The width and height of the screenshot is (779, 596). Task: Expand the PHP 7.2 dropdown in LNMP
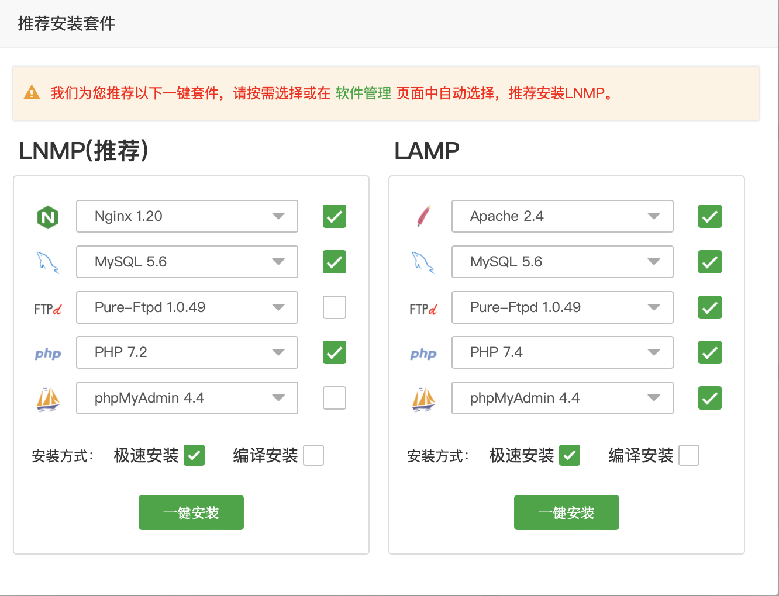coord(187,352)
